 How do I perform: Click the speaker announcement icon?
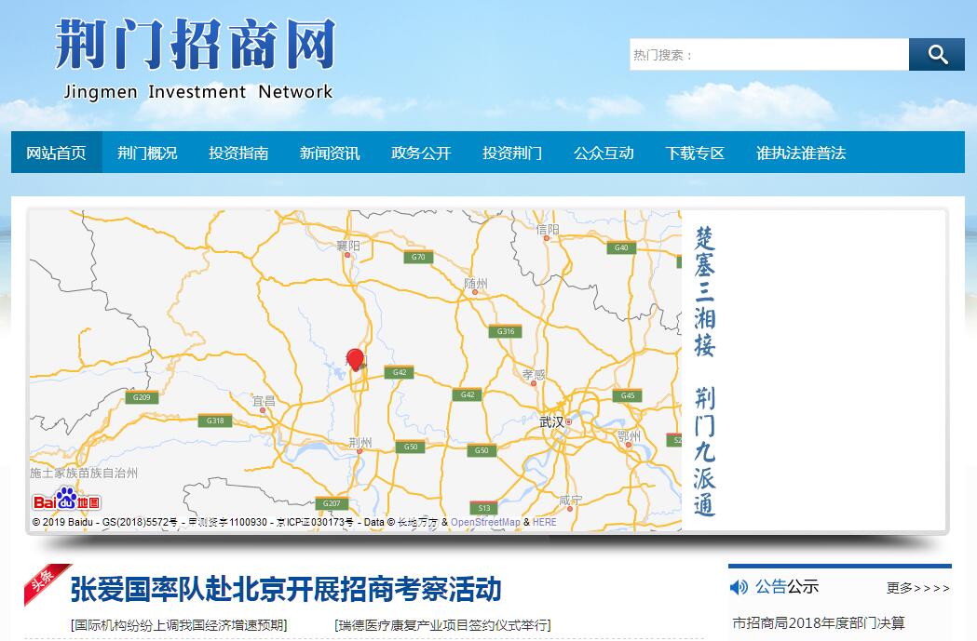pos(739,587)
